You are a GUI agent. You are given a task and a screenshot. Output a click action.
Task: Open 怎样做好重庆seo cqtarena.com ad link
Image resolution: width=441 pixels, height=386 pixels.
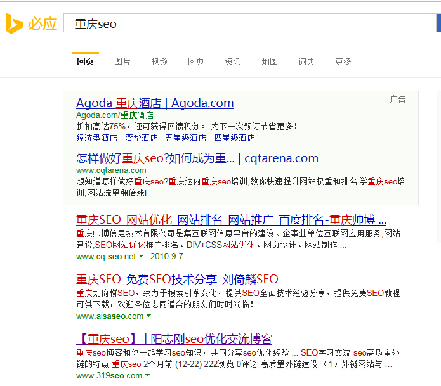197,158
